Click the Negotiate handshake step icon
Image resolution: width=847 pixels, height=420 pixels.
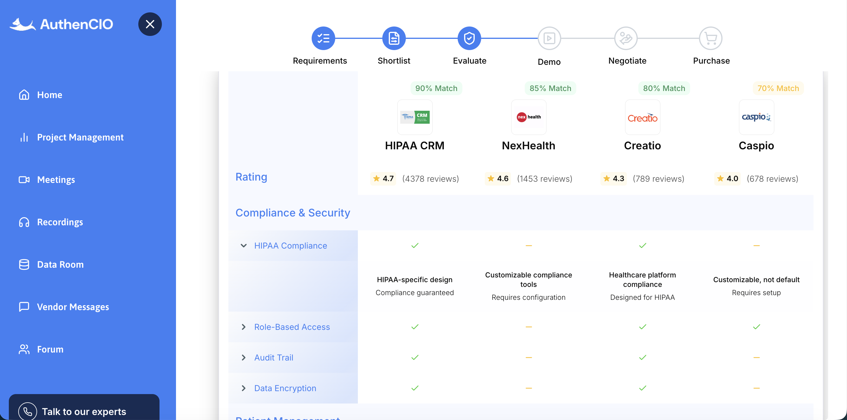click(625, 39)
